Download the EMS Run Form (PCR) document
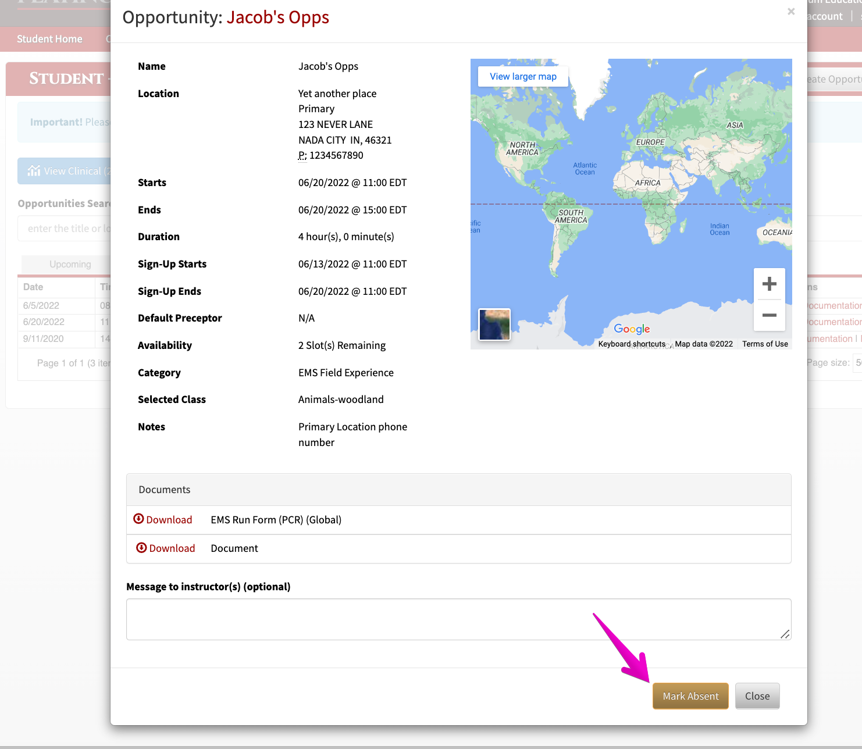 point(169,520)
